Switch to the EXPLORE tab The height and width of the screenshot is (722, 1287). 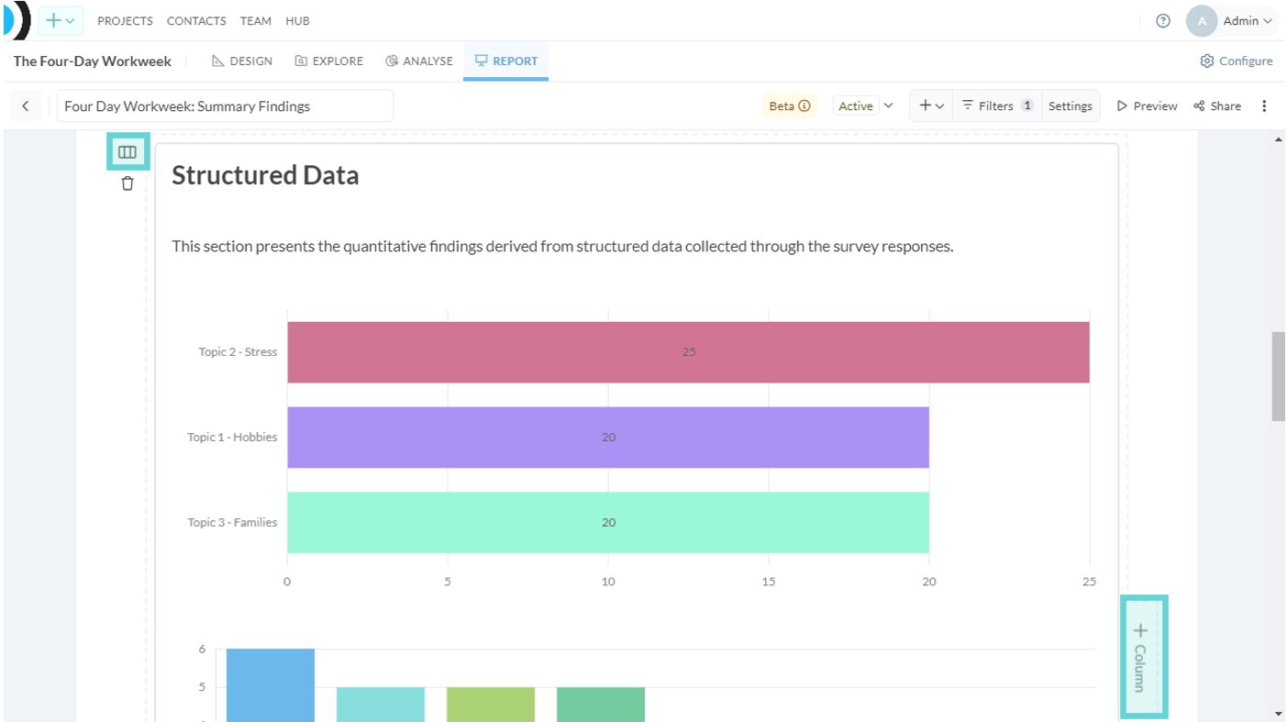[x=328, y=61]
